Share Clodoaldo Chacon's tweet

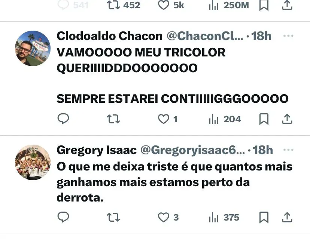(x=287, y=119)
